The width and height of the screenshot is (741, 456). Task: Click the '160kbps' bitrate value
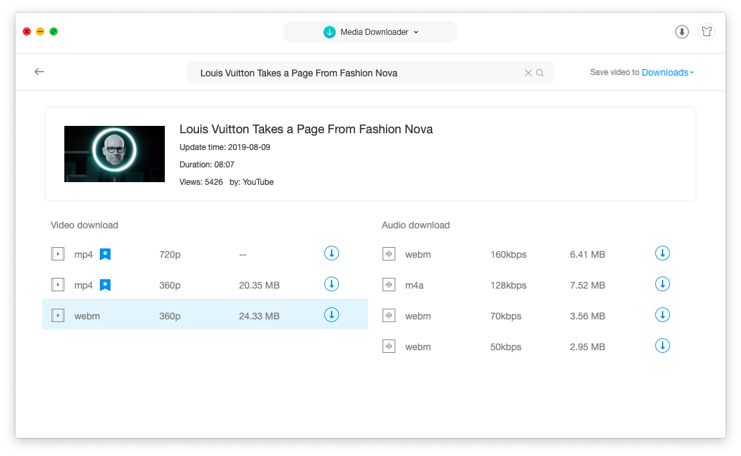508,254
